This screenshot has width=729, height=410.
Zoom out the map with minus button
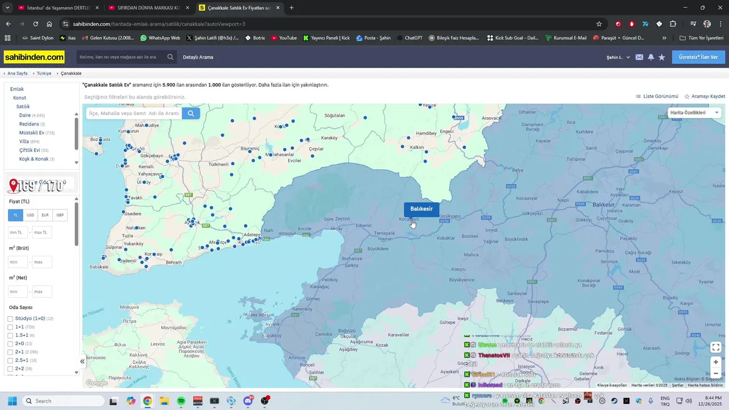716,374
